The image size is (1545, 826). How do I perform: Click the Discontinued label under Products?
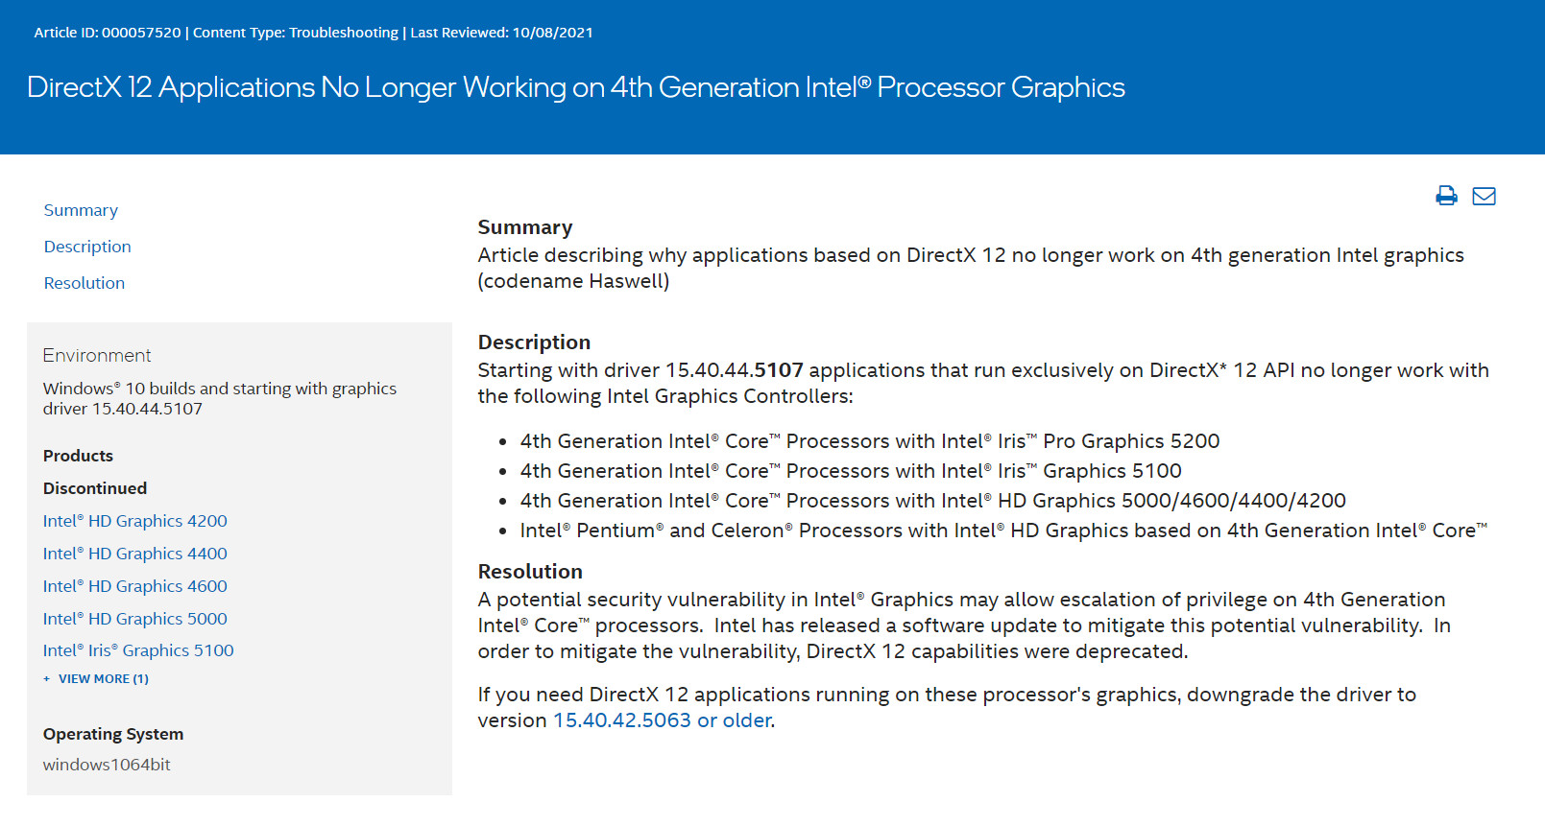(x=95, y=488)
